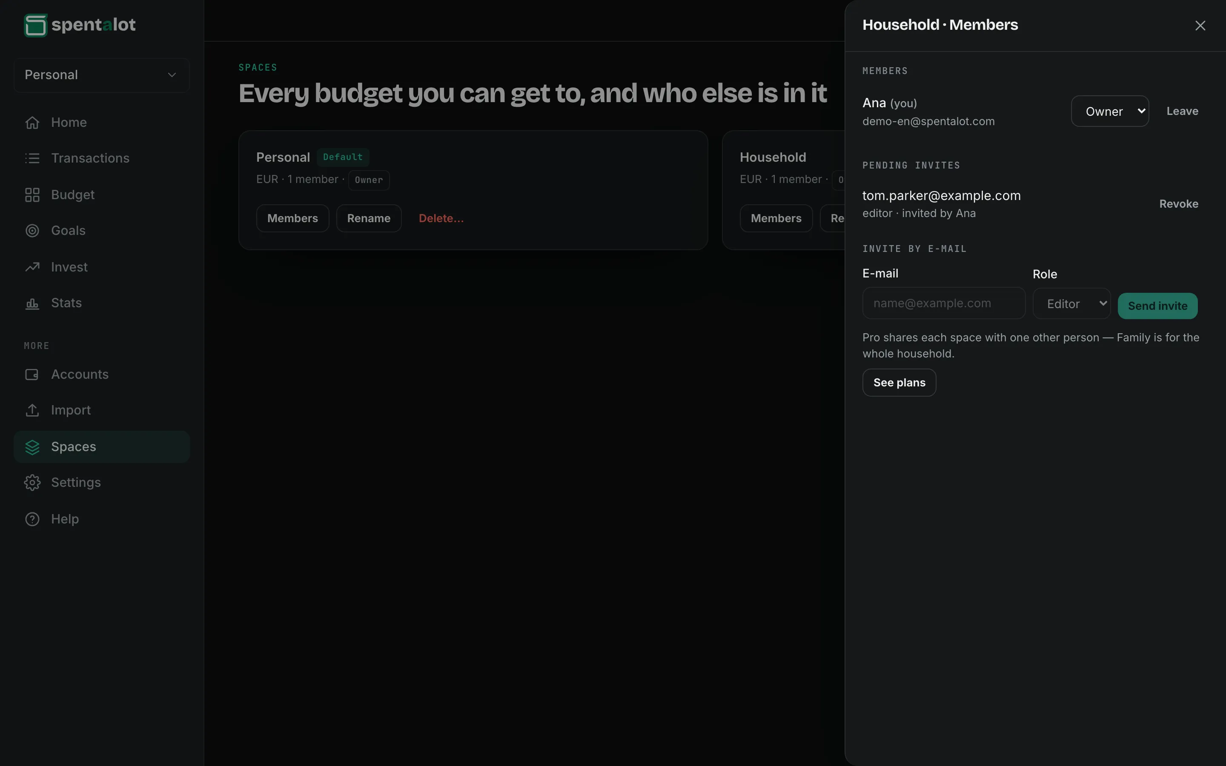The height and width of the screenshot is (766, 1226).
Task: Expand the Personal space switcher dropdown
Action: [x=102, y=75]
